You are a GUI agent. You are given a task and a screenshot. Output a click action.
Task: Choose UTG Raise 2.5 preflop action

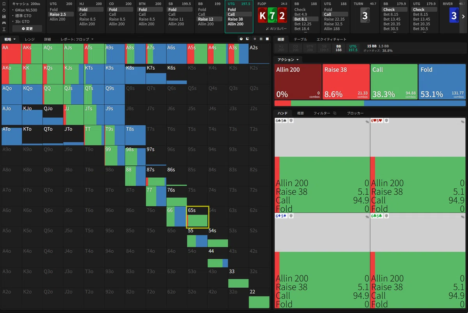[61, 14]
